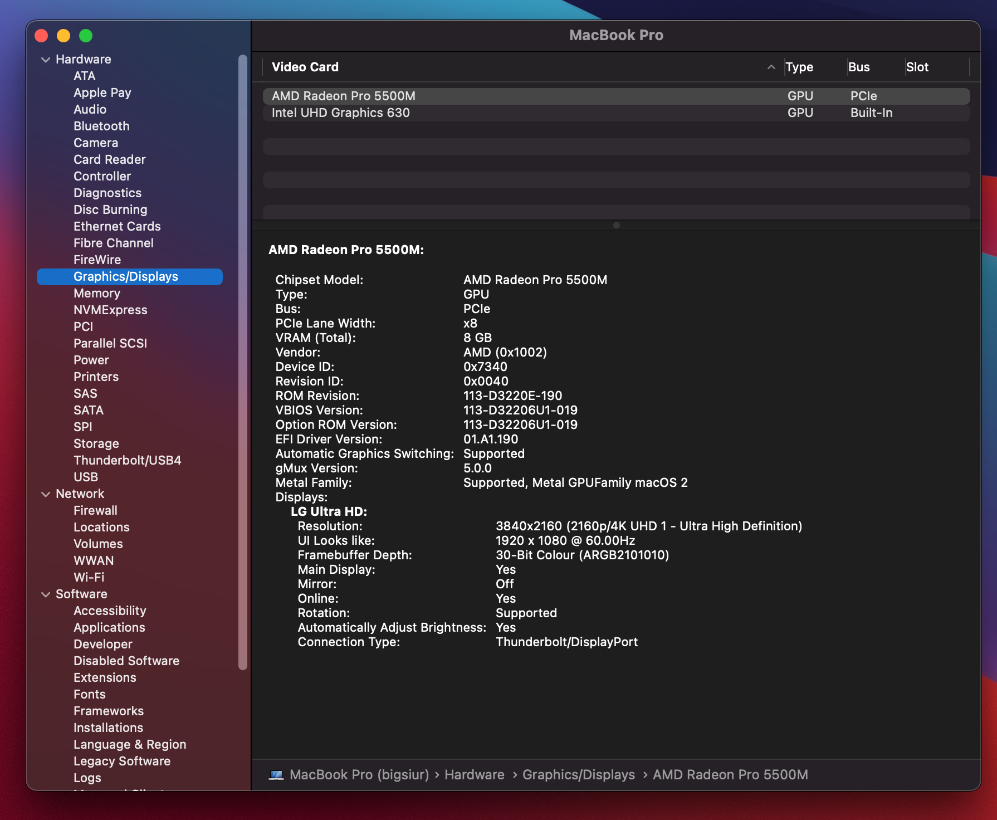Select Parallel SCSI entry
This screenshot has width=997, height=820.
point(110,344)
